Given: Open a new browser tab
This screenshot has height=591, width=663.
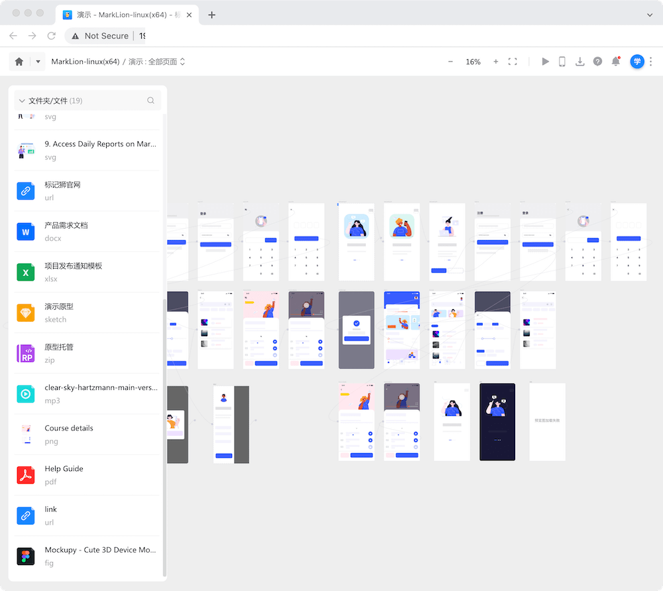Looking at the screenshot, I should [x=212, y=15].
